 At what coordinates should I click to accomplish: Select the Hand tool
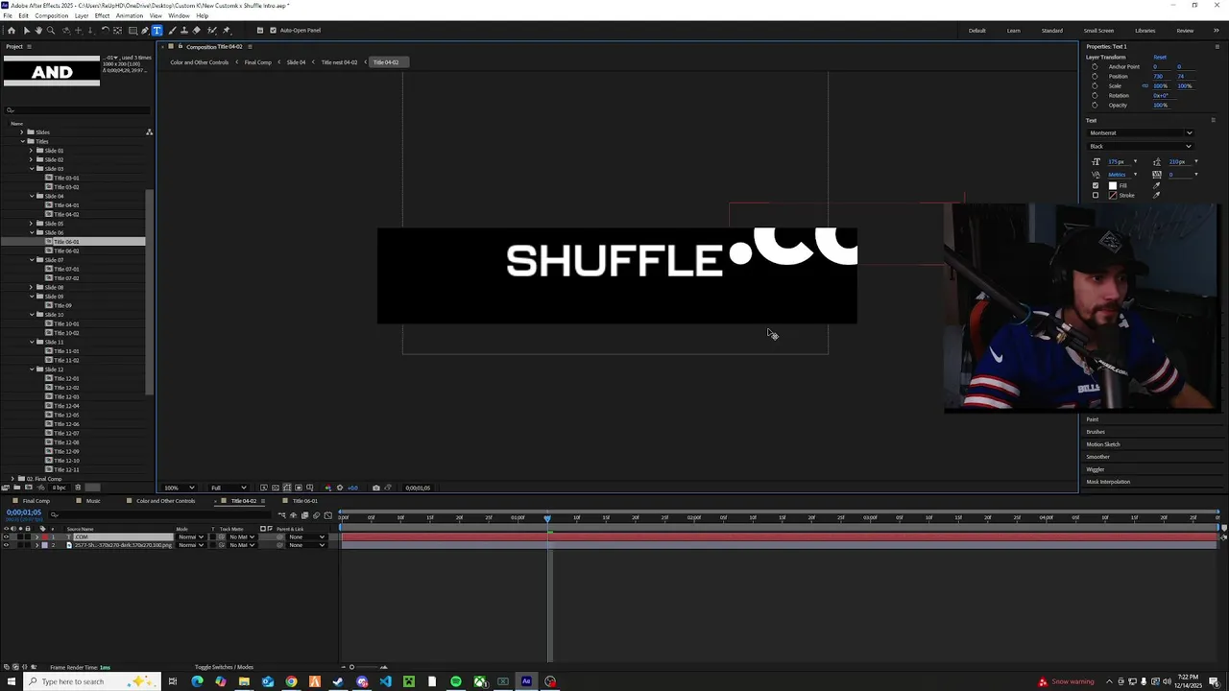38,31
